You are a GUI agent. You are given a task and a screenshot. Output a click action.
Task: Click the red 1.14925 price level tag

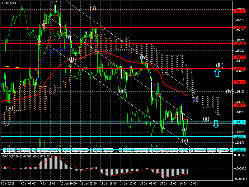pos(239,57)
